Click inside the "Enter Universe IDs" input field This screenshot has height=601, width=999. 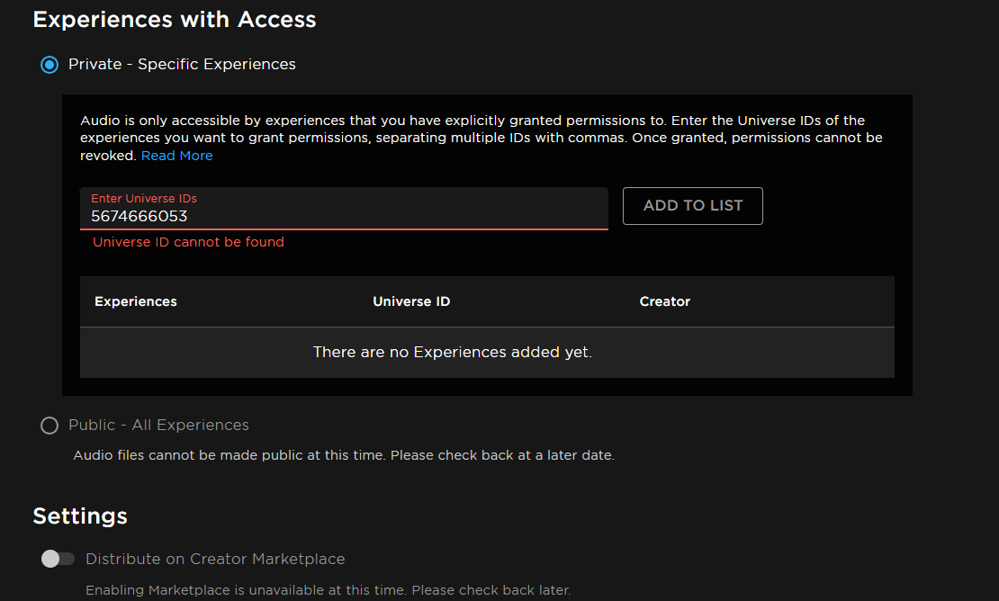[343, 215]
